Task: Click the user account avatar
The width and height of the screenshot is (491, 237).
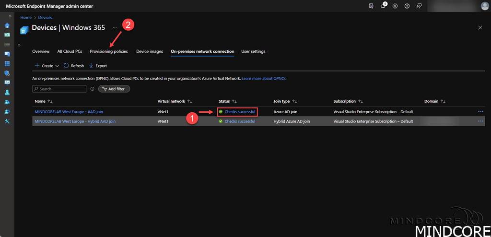Action: click(x=484, y=6)
